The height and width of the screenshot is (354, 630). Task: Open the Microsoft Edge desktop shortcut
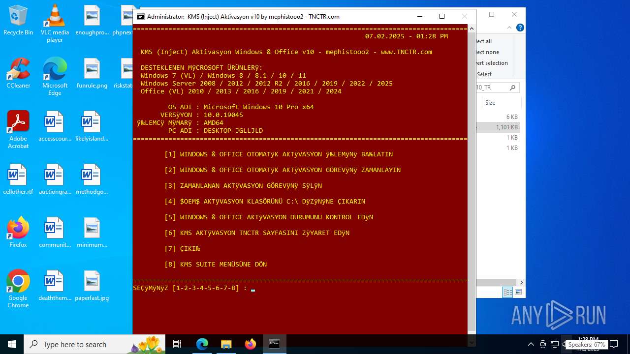pos(55,76)
